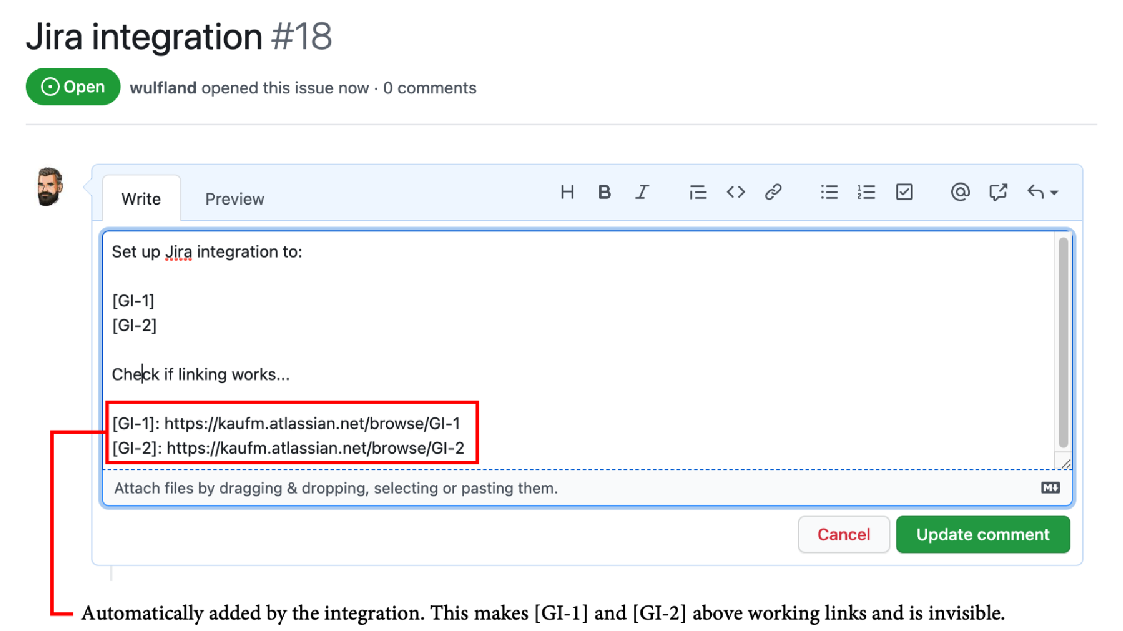
Task: Insert a heading with the H icon
Action: pos(567,192)
